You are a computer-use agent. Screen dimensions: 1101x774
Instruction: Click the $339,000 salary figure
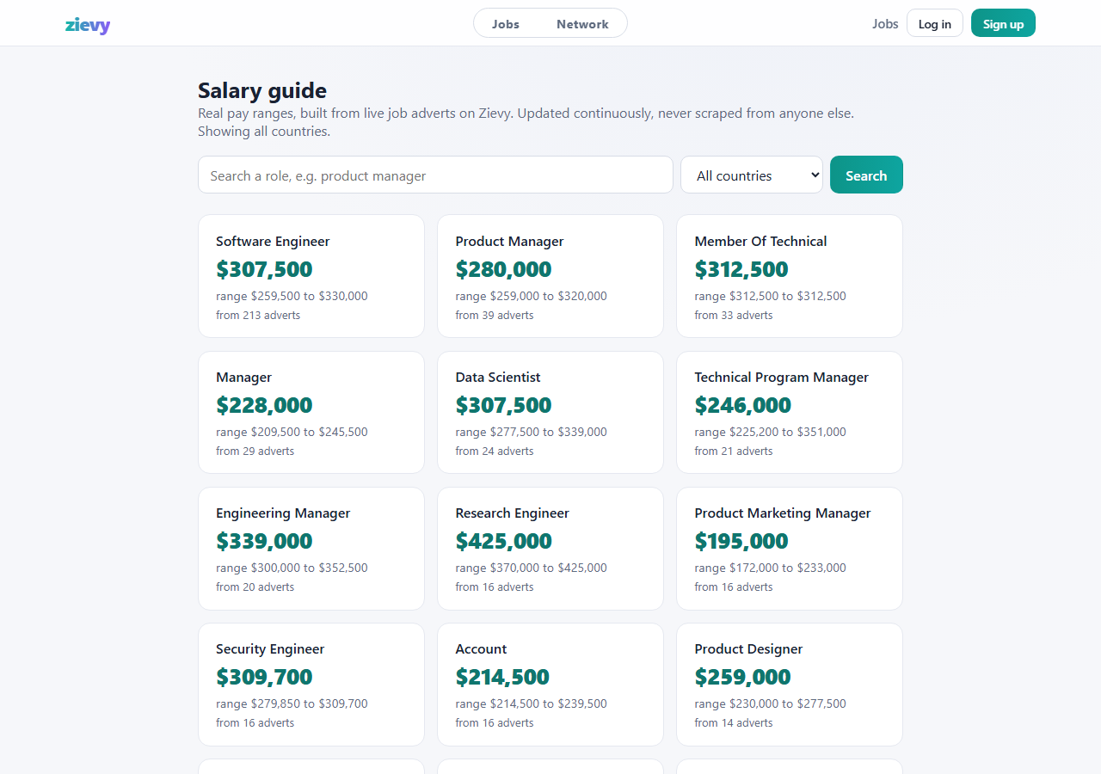tap(264, 541)
